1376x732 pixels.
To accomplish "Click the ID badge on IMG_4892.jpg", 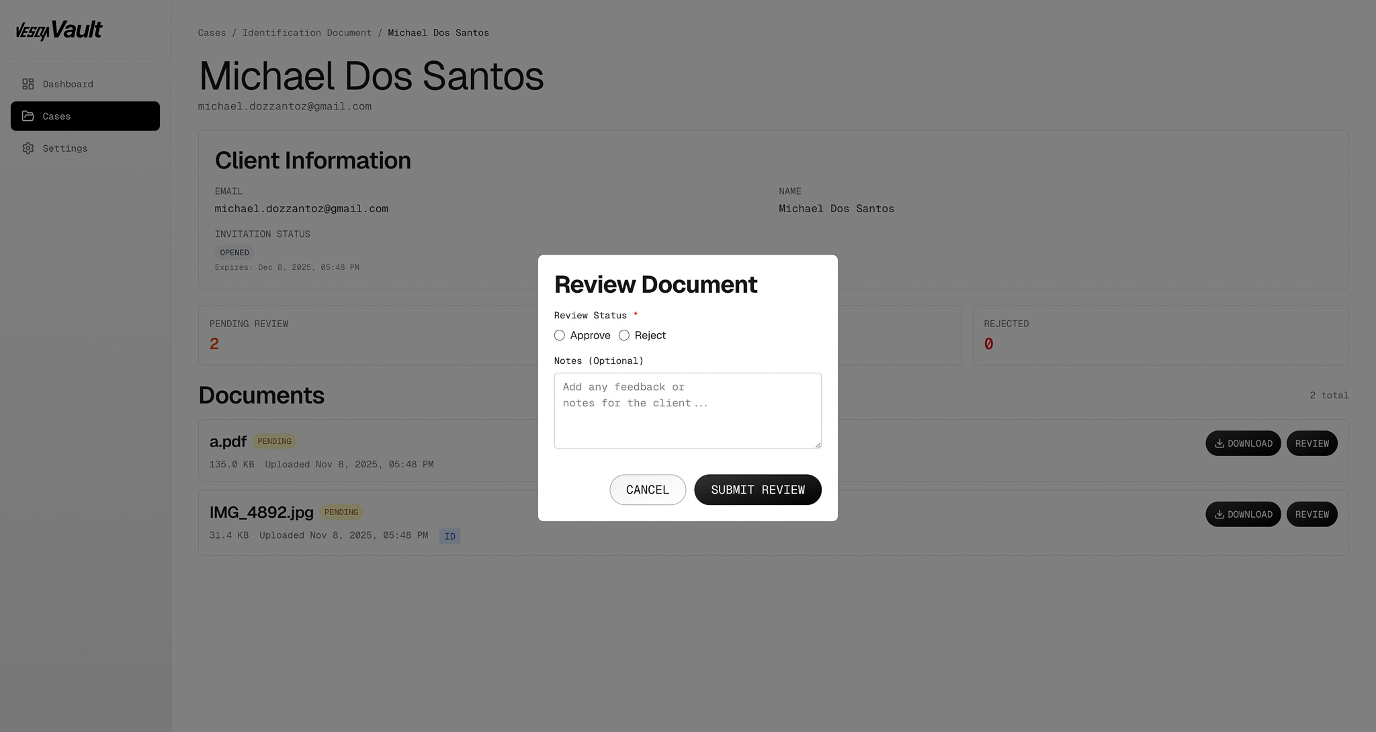I will point(449,536).
